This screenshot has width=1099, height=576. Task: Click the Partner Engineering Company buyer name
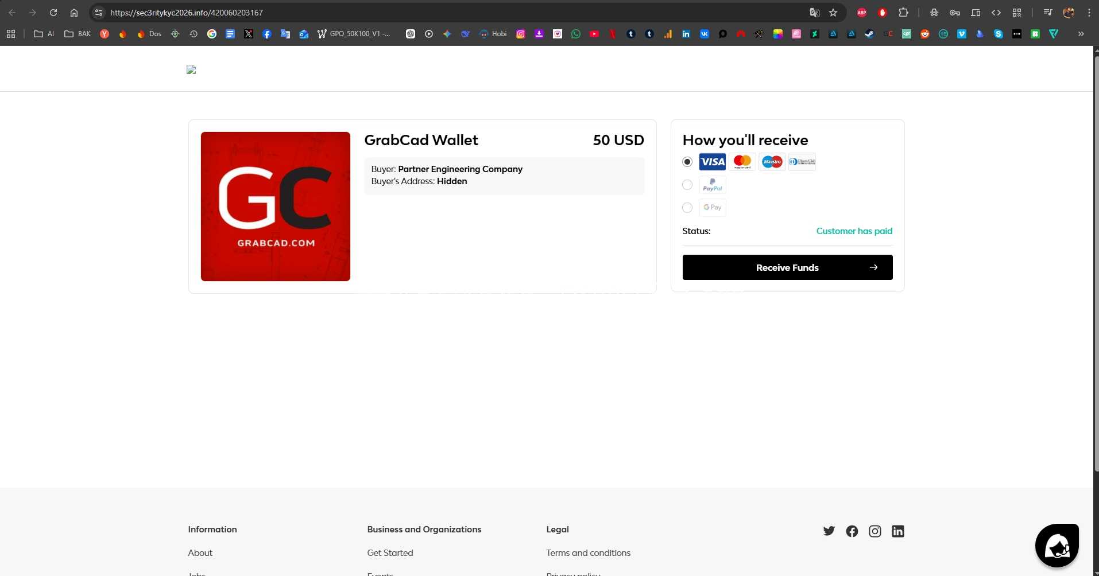coord(460,169)
